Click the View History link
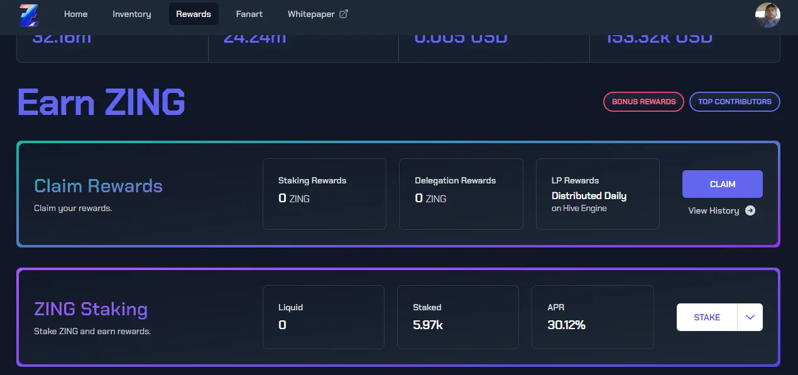The width and height of the screenshot is (798, 375). pos(722,210)
